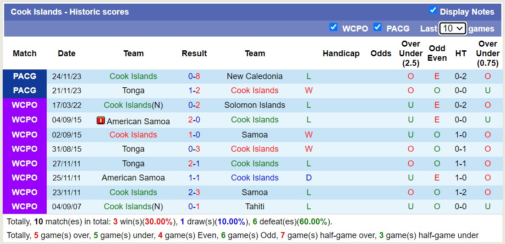Viewport: 505px width, 244px height.
Task: Uncheck the WCPO filter checkbox
Action: click(x=334, y=27)
